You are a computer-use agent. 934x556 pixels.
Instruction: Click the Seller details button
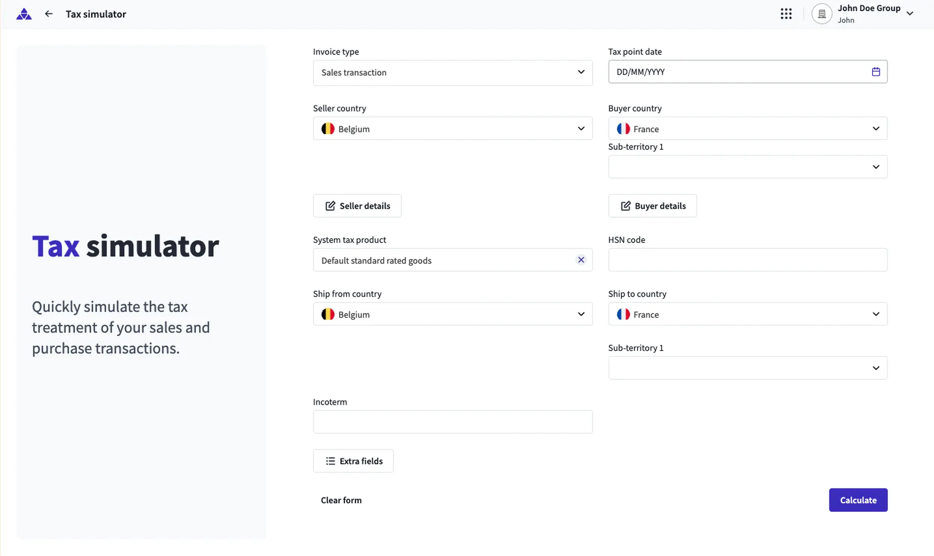coord(357,206)
